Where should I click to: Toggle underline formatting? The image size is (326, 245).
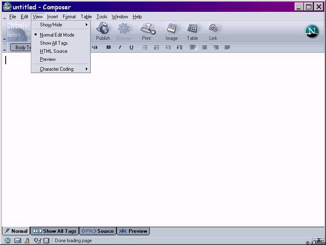[131, 48]
